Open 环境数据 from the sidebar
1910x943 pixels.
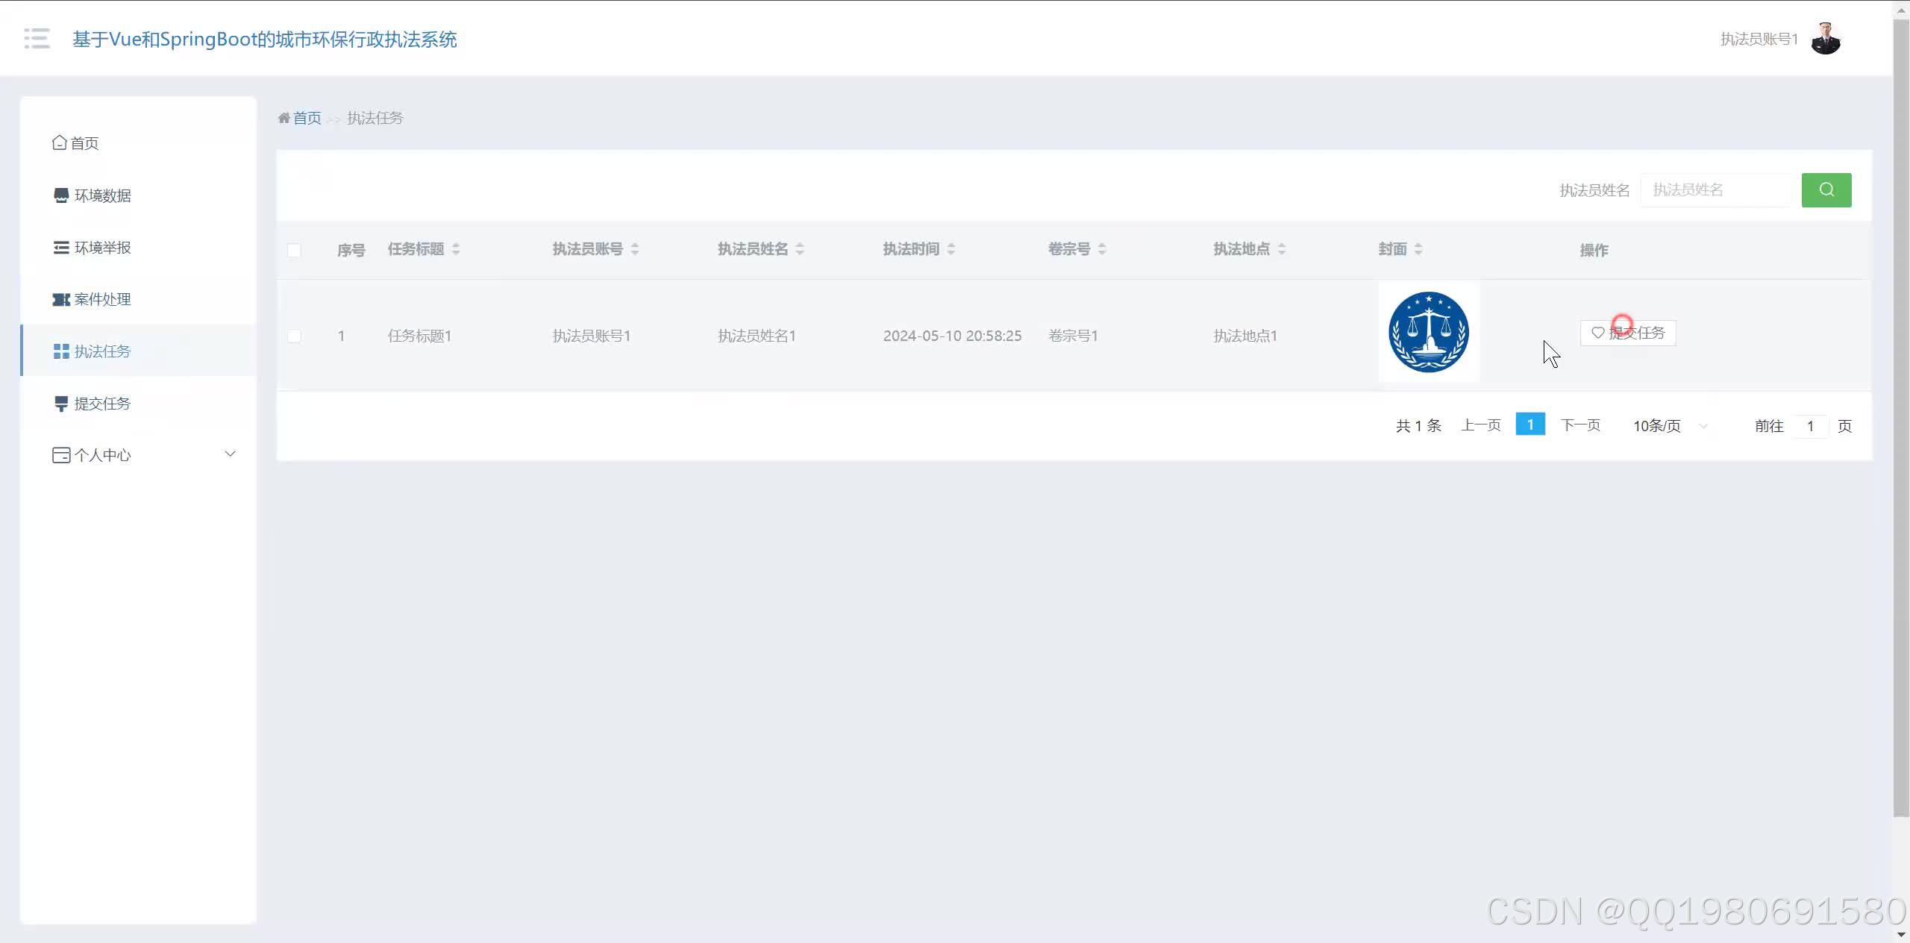102,195
